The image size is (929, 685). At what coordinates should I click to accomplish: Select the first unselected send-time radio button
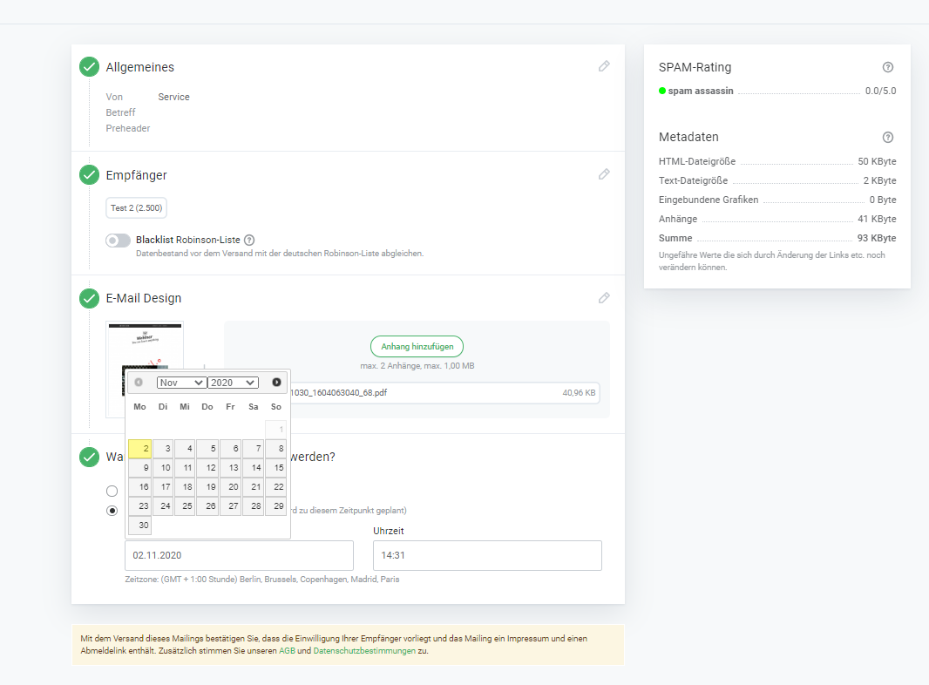[112, 492]
